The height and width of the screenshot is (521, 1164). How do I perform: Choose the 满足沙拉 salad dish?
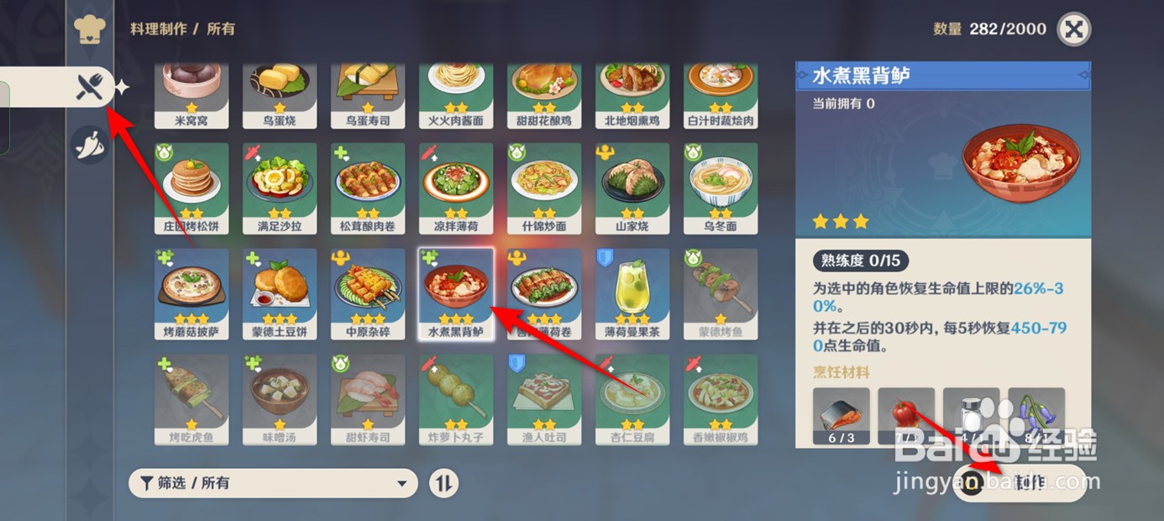280,188
